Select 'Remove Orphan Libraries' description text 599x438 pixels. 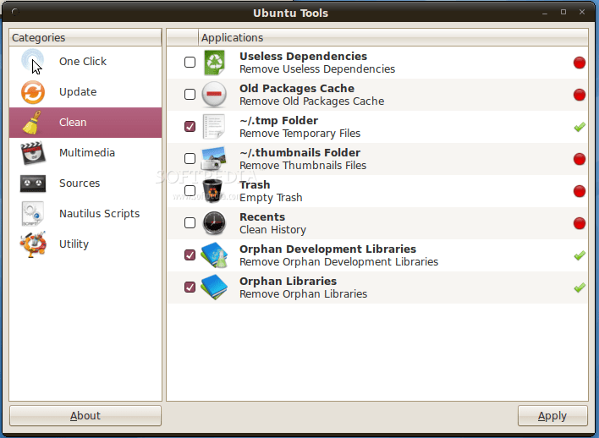click(304, 294)
